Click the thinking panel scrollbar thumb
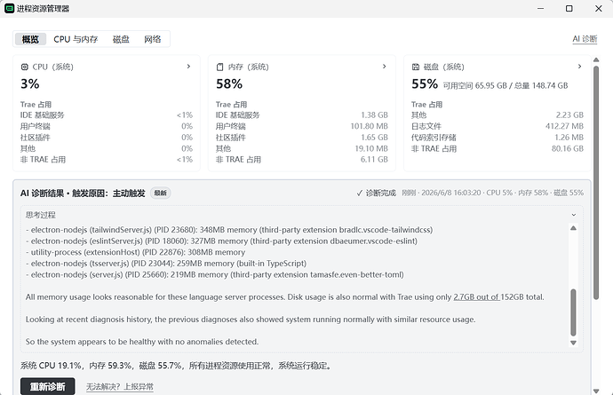The height and width of the screenshot is (395, 613). tap(573, 312)
